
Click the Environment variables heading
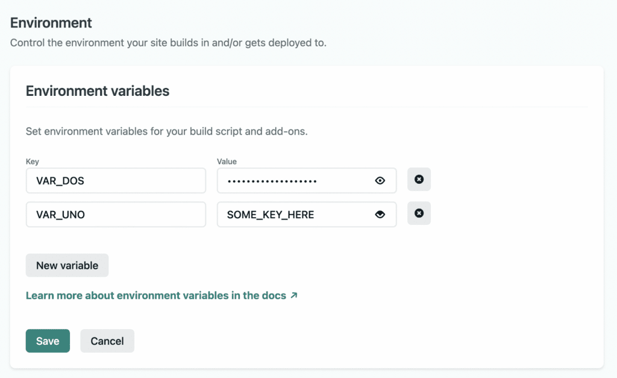coord(98,91)
